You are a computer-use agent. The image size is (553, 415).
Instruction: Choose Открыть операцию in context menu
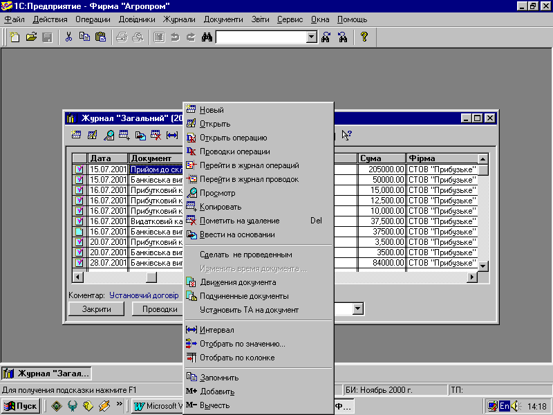pyautogui.click(x=258, y=138)
